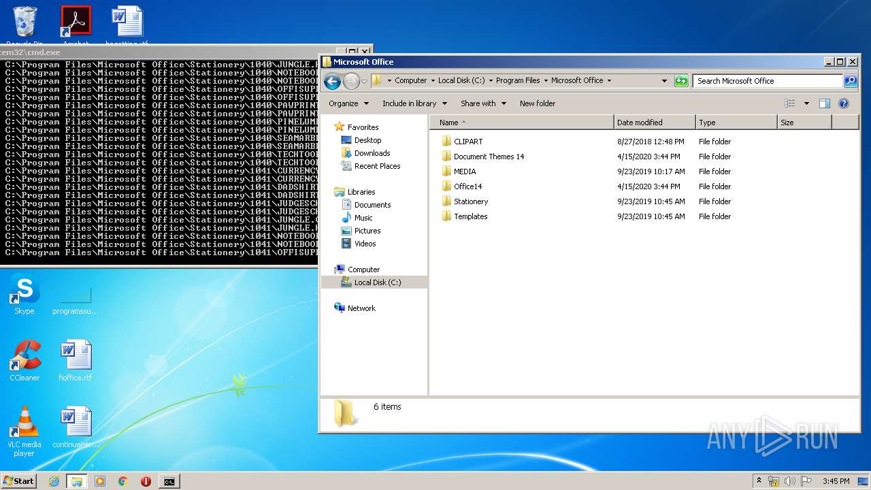Sort by the Name column header
The width and height of the screenshot is (871, 490).
click(522, 122)
